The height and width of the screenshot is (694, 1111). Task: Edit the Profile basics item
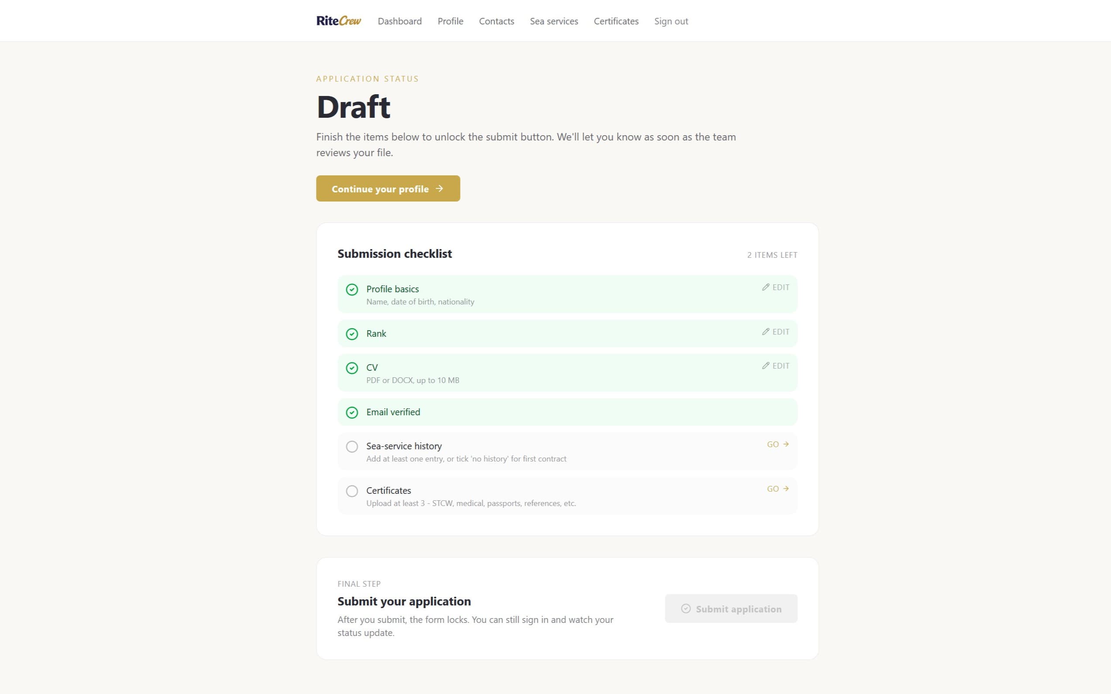[x=775, y=287]
